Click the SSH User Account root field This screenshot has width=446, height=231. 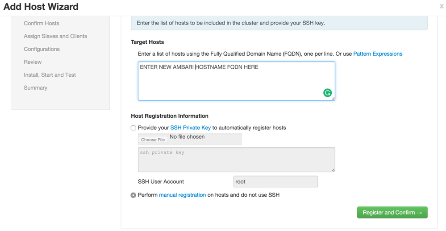coord(275,181)
